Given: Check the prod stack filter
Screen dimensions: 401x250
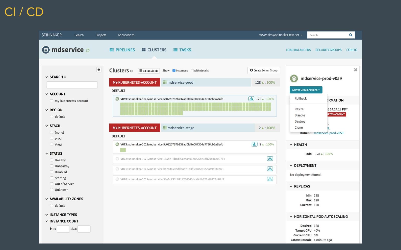Looking at the screenshot, I should point(51,138).
